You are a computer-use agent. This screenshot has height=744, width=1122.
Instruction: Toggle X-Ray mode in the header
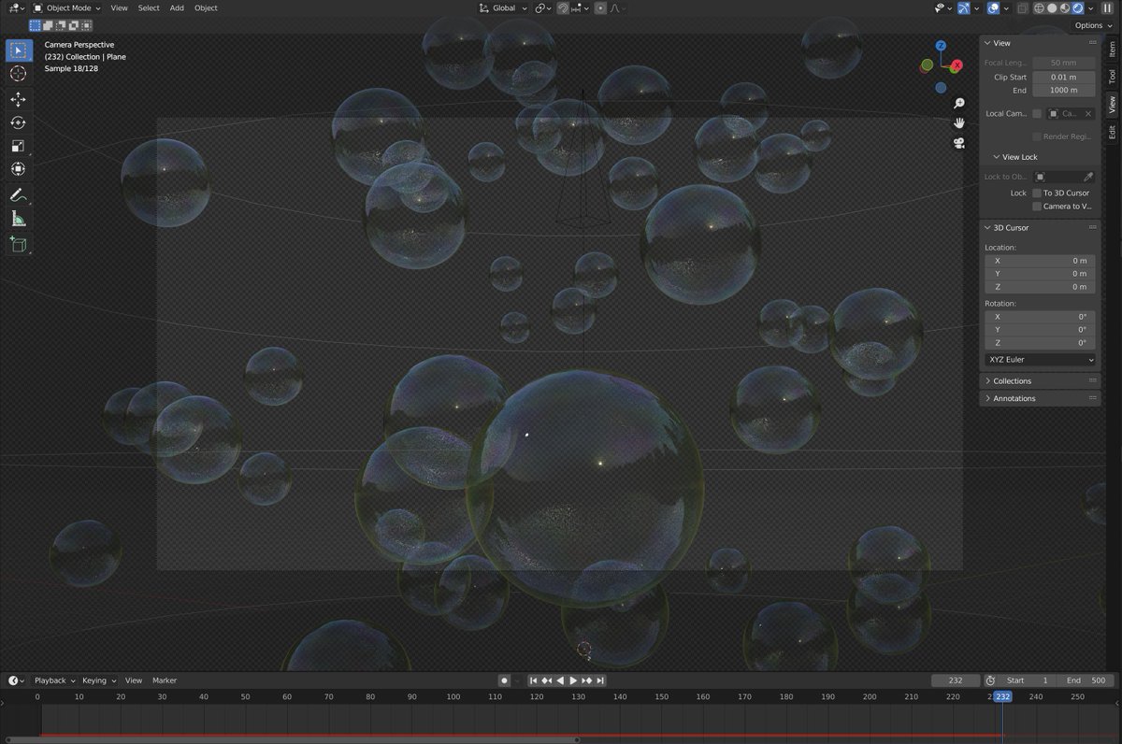[x=1024, y=8]
